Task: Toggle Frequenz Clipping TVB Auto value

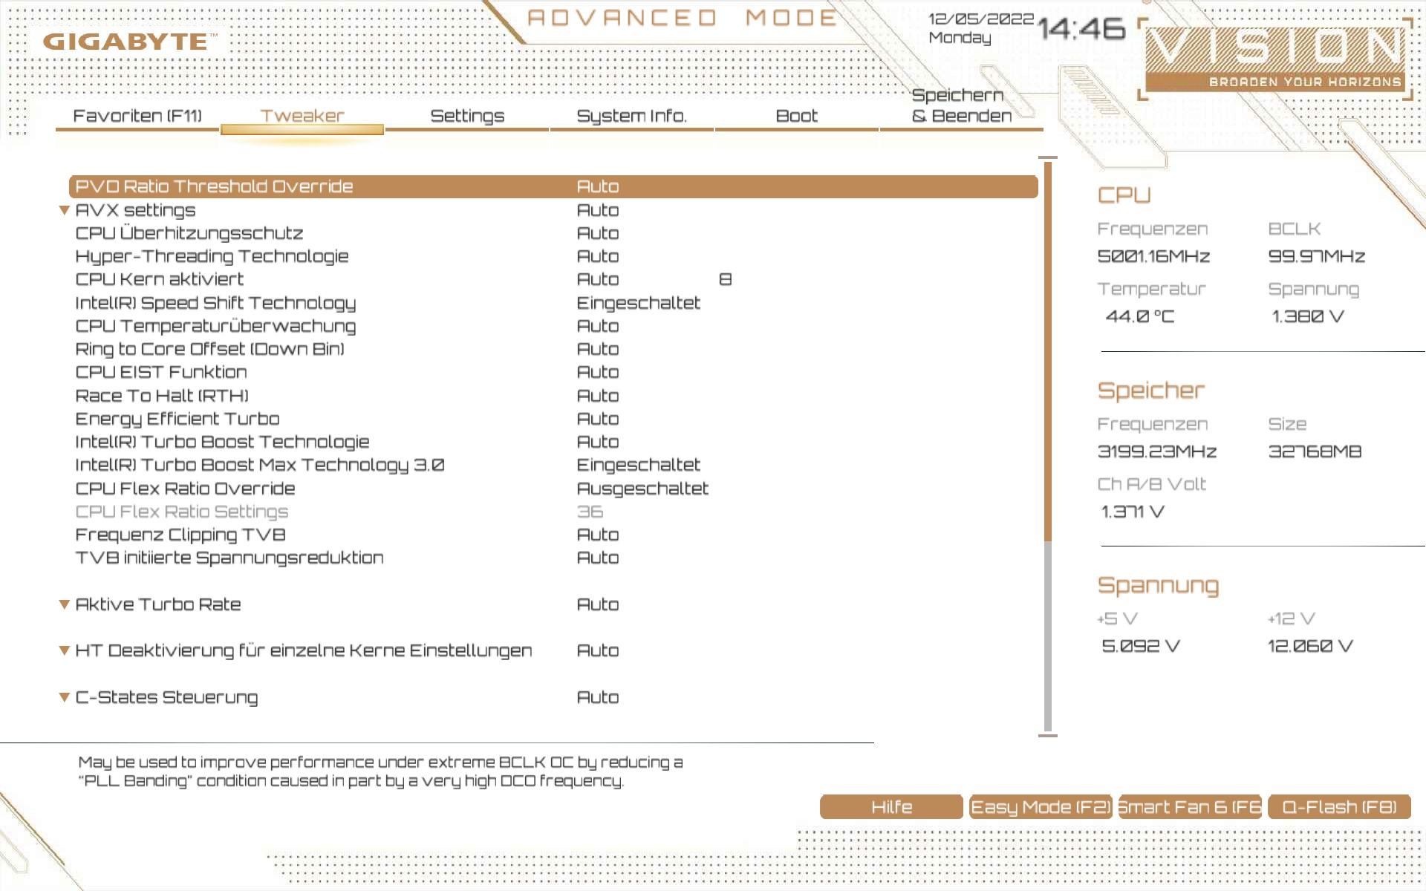Action: 598,535
